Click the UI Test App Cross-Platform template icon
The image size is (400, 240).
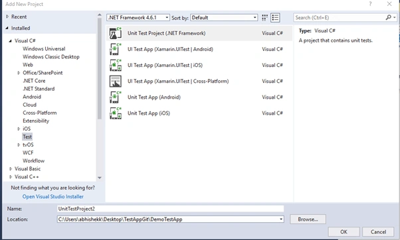click(116, 81)
